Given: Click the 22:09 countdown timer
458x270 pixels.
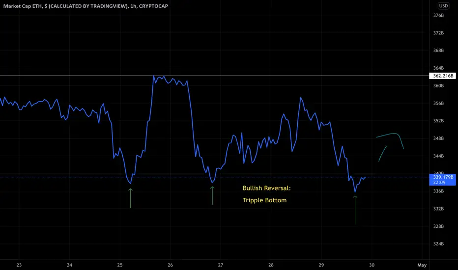Looking at the screenshot, I should coord(439,183).
